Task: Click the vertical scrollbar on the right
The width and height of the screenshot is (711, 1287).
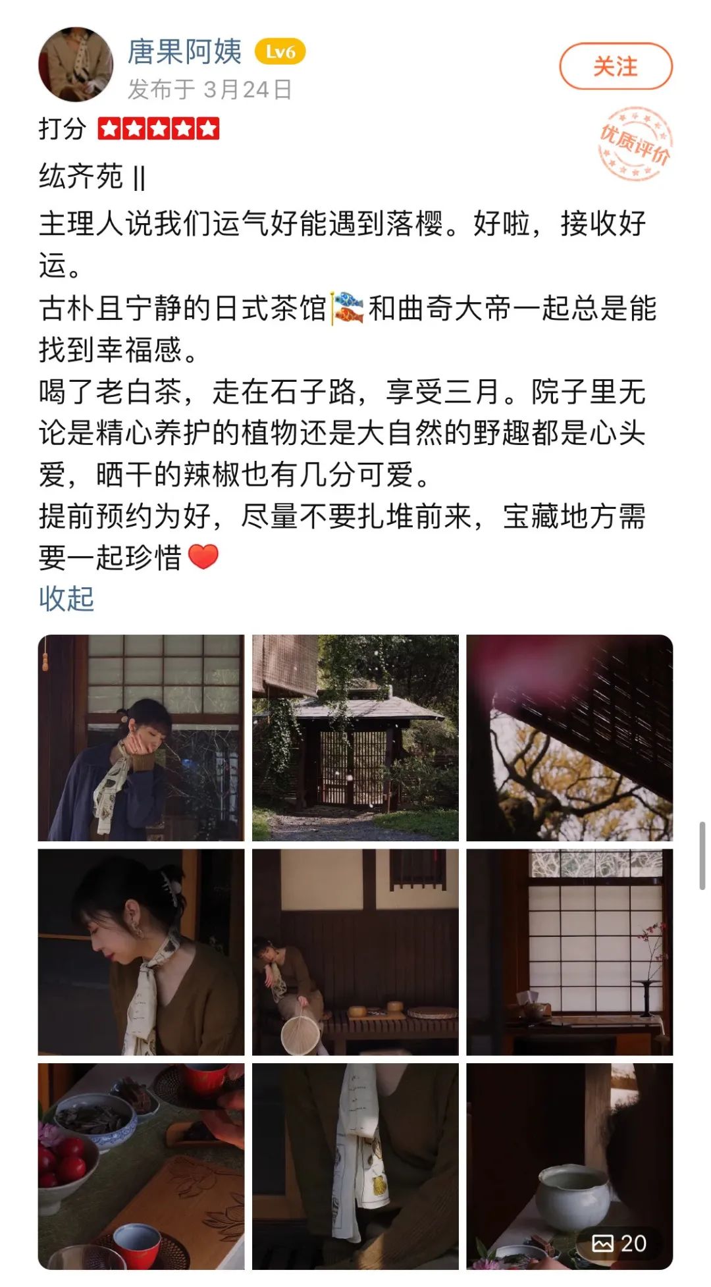Action: (x=702, y=856)
